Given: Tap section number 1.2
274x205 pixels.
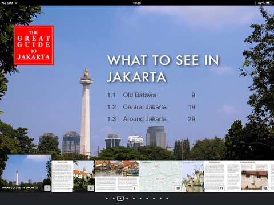Looking at the screenshot, I should (111, 107).
